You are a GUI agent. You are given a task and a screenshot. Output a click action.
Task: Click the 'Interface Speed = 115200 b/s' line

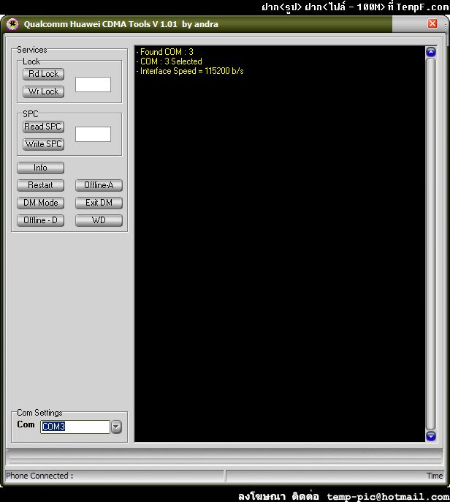click(190, 71)
